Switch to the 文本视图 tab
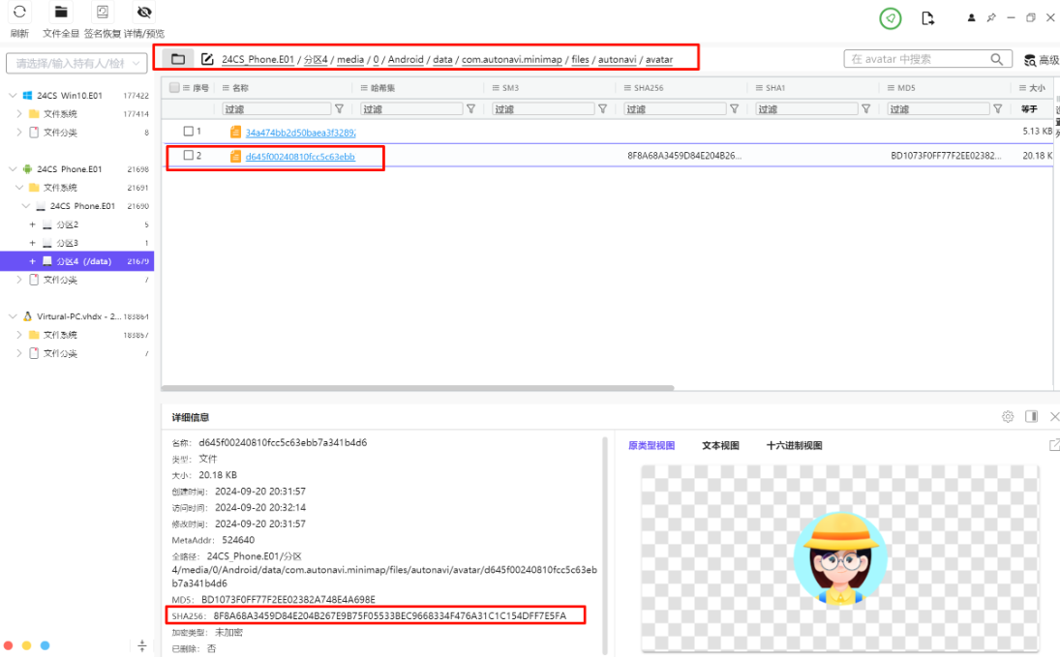 tap(720, 446)
